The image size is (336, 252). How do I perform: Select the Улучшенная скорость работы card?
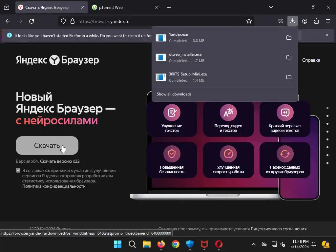coord(228,160)
